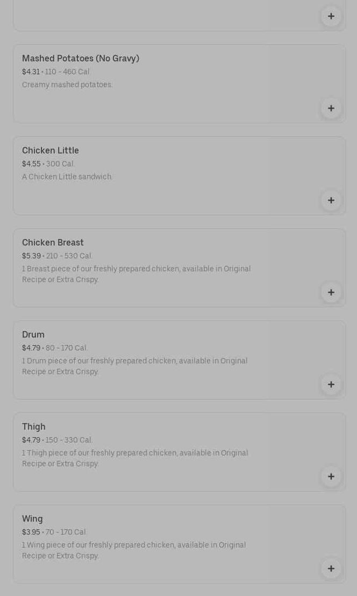357x596 pixels.
Task: Add Chicken Breast using its plus icon
Action: 331,292
